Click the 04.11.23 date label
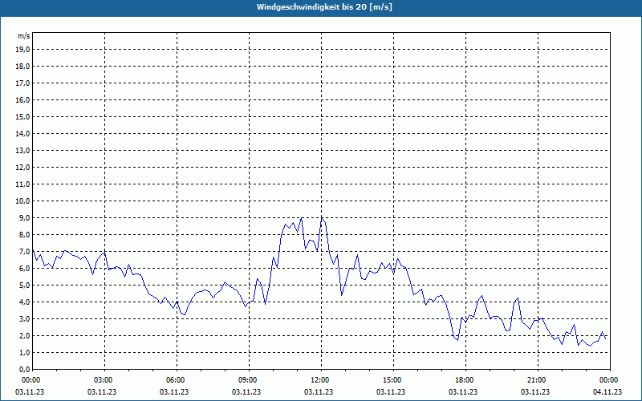 [607, 391]
